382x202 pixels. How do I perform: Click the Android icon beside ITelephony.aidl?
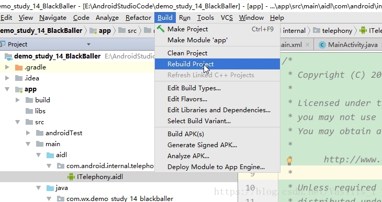pyautogui.click(x=71, y=177)
